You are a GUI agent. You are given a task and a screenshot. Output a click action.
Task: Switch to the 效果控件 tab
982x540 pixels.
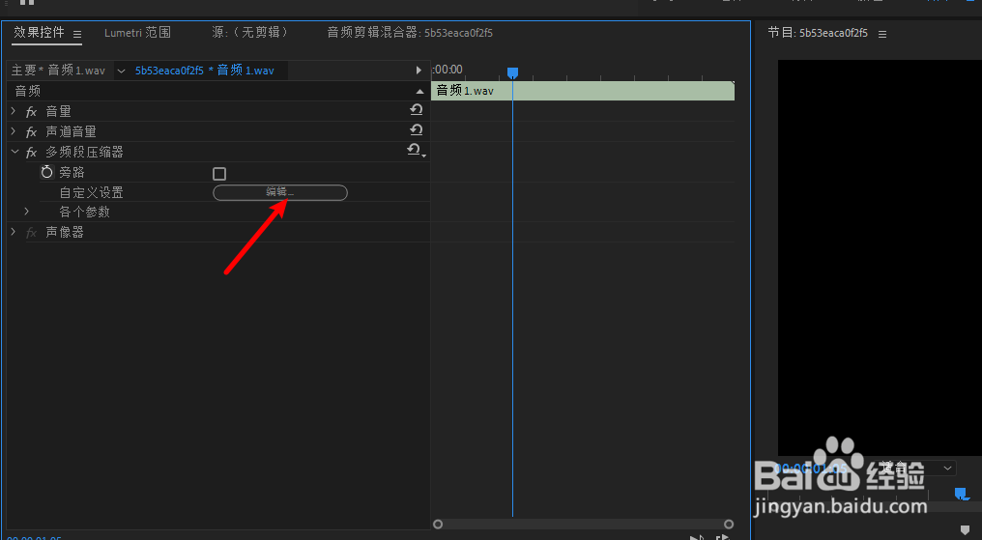click(39, 33)
